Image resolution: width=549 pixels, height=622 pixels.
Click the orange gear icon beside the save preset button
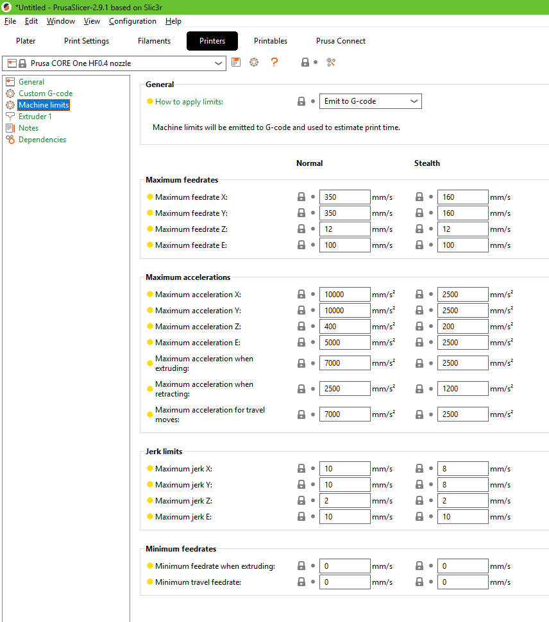coord(254,62)
